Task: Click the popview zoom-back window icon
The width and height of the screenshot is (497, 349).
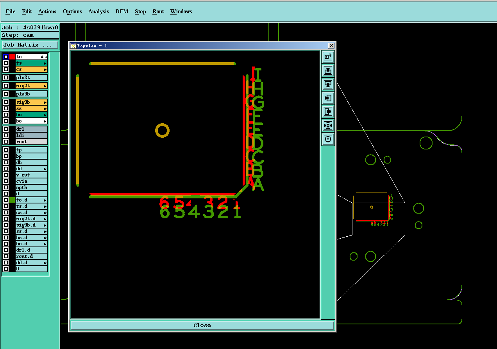Action: (x=328, y=57)
